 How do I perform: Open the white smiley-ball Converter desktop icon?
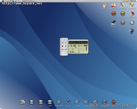click(132, 24)
